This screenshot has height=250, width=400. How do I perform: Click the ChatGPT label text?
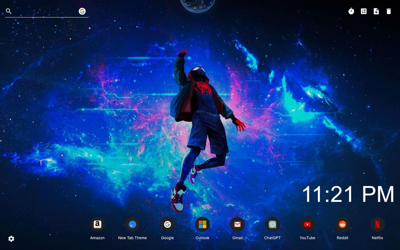[272, 238]
